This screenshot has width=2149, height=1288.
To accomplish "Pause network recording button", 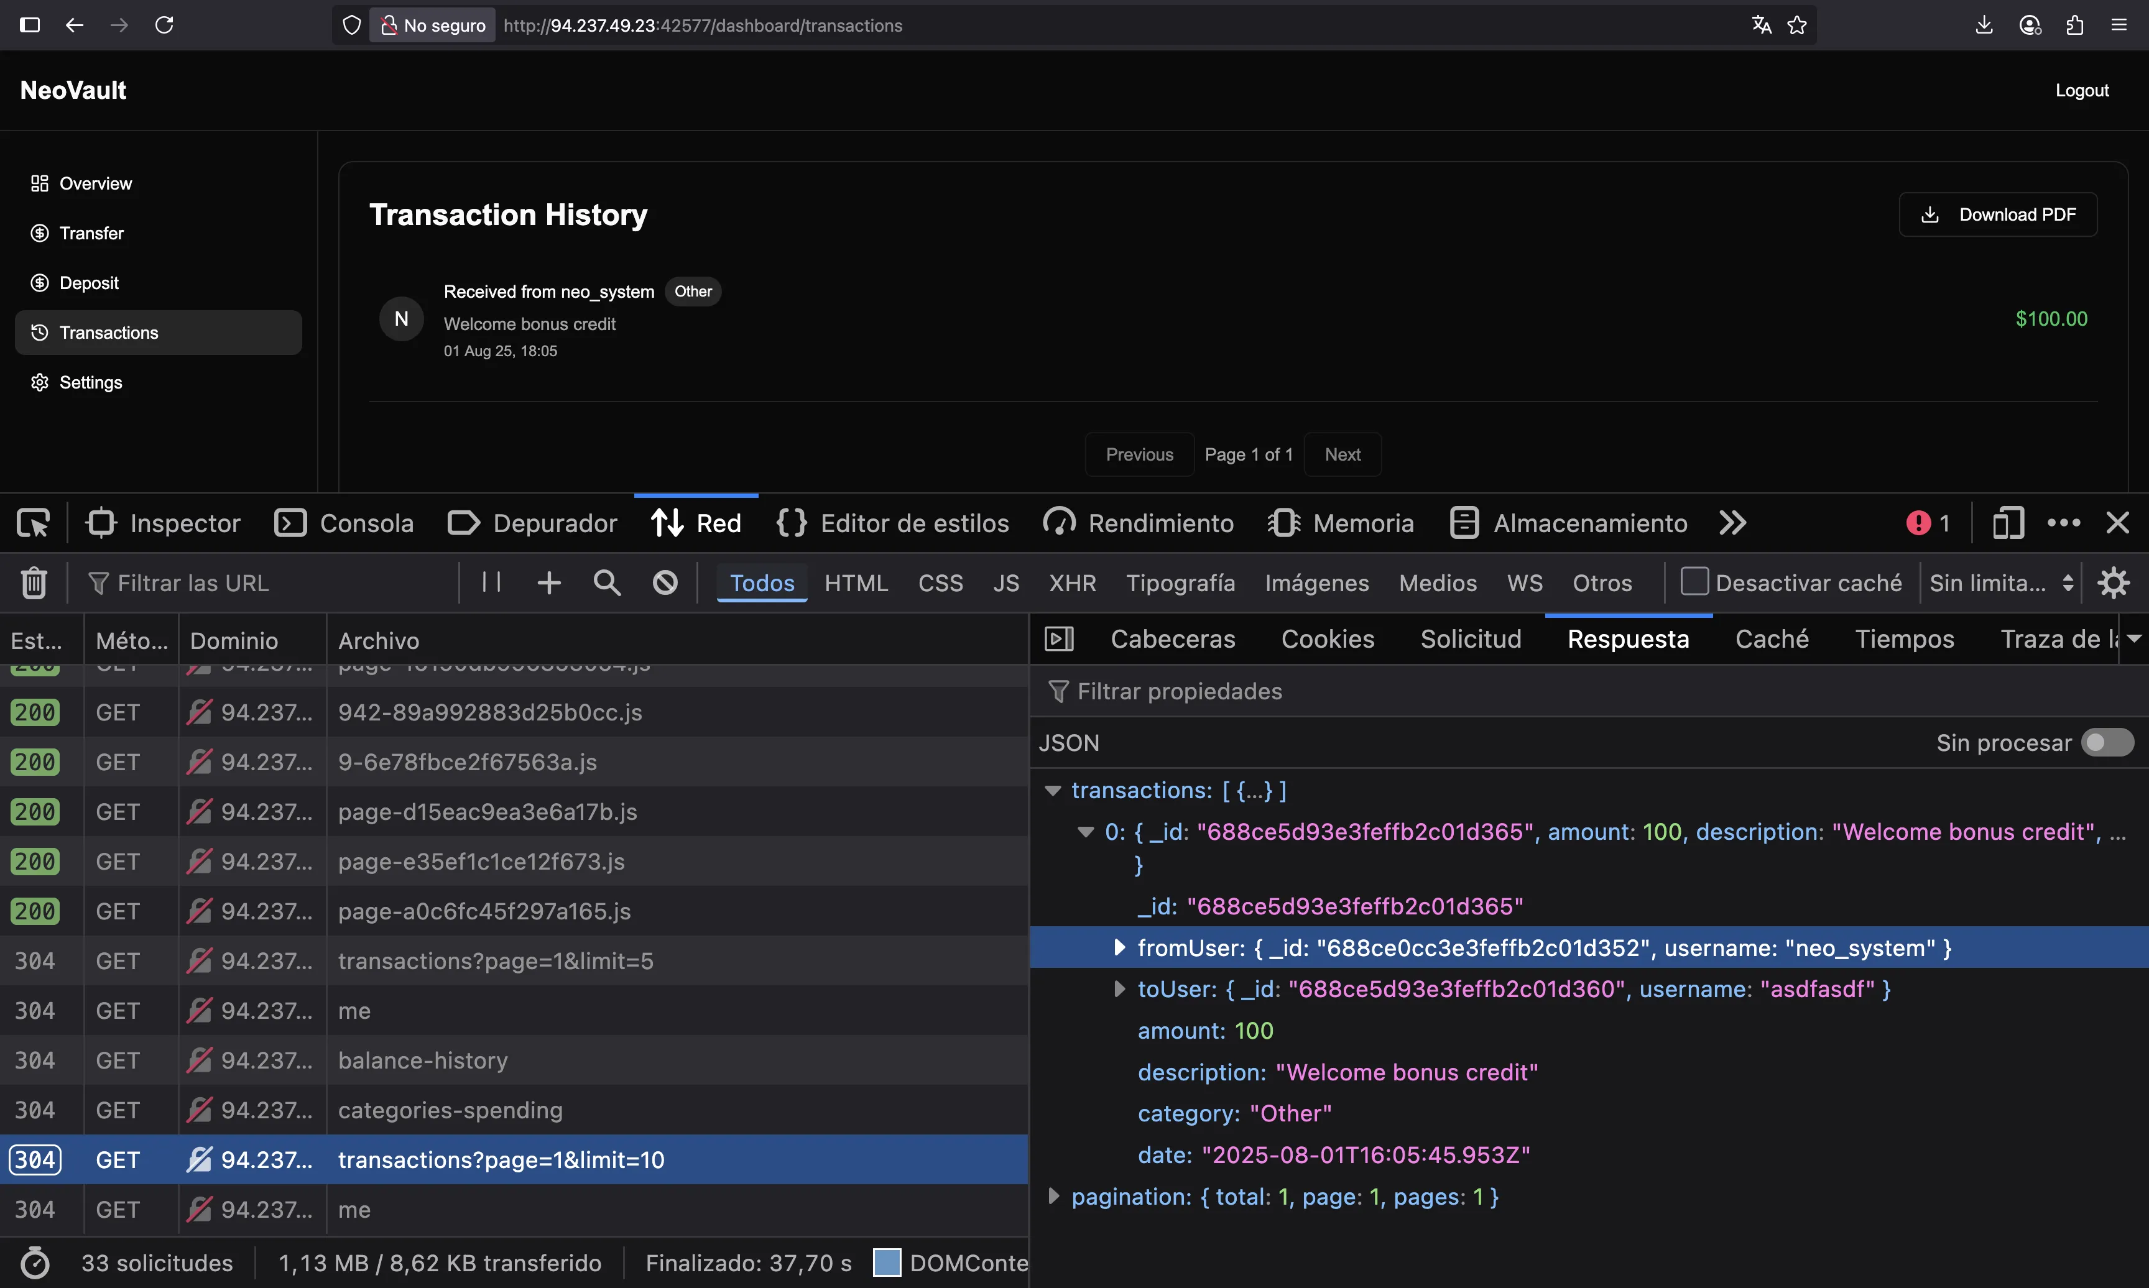I will [491, 581].
